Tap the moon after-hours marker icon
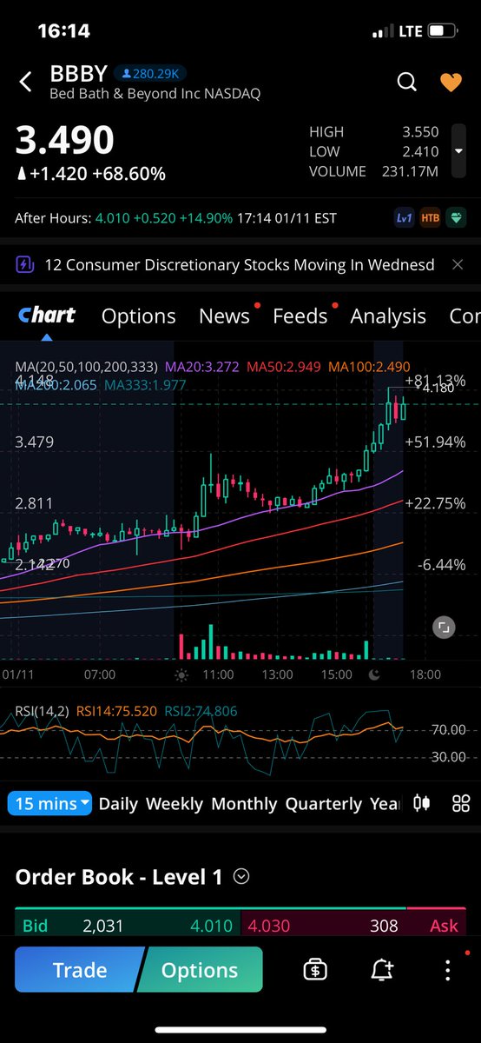 coord(374,674)
